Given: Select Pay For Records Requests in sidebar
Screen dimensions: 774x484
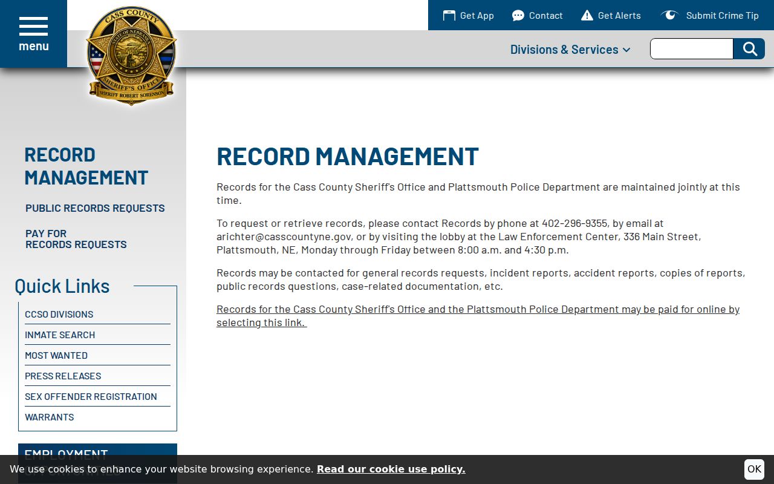Looking at the screenshot, I should click(76, 239).
